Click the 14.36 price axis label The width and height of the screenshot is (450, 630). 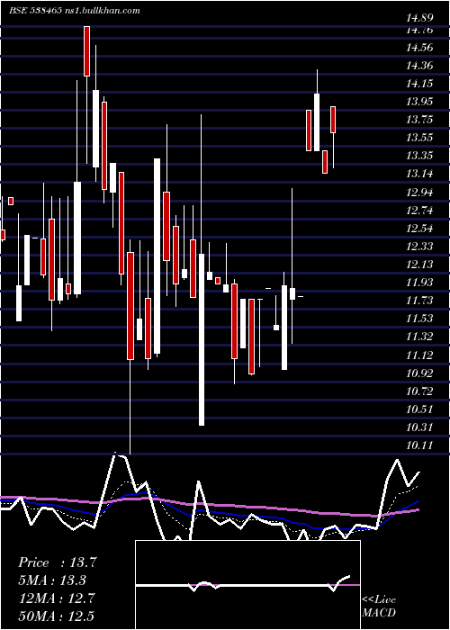pyautogui.click(x=419, y=66)
